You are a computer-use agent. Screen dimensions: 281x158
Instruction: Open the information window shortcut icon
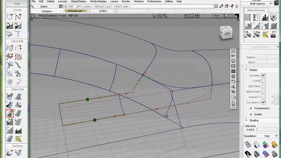tap(265, 18)
